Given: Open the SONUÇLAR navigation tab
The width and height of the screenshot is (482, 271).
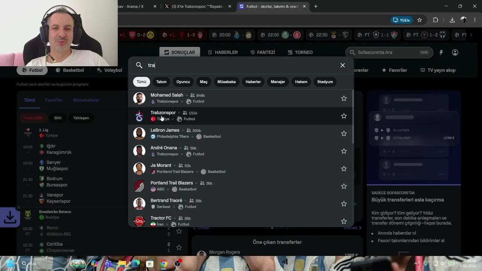Looking at the screenshot, I should click(x=179, y=52).
